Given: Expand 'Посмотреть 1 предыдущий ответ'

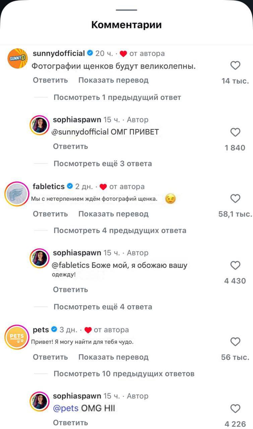Looking at the screenshot, I should pyautogui.click(x=117, y=98).
